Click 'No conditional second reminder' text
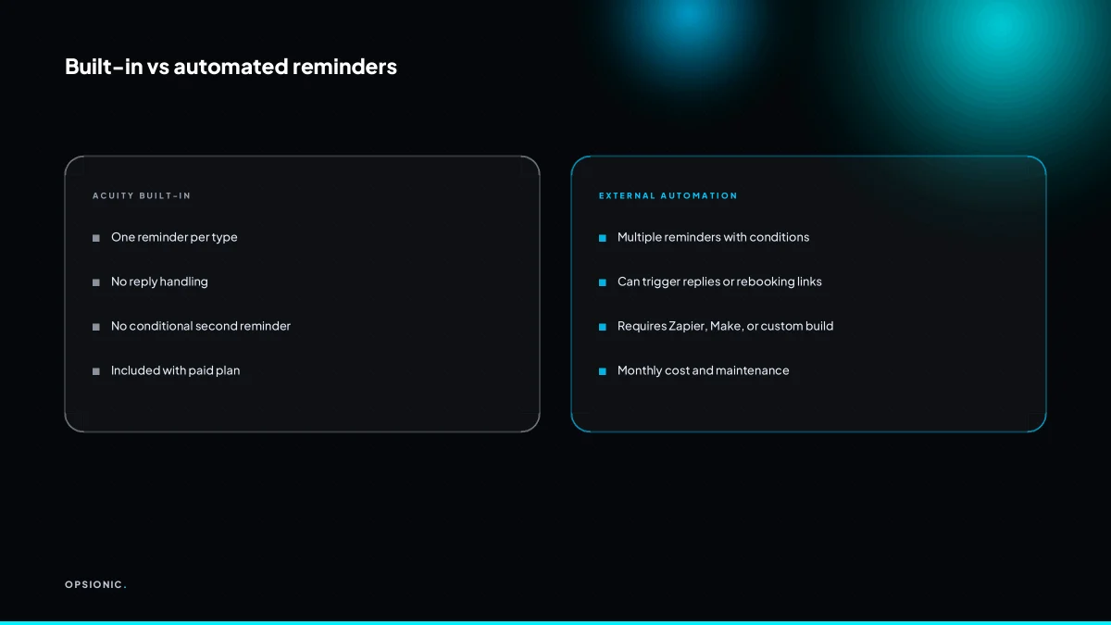 pos(201,326)
